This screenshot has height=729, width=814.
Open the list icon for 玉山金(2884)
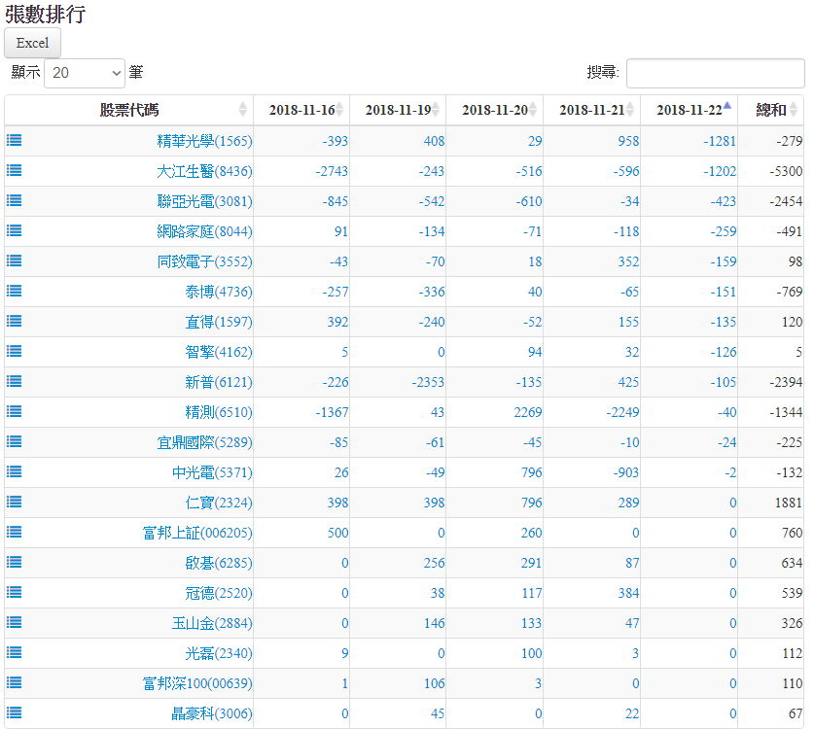pyautogui.click(x=15, y=622)
